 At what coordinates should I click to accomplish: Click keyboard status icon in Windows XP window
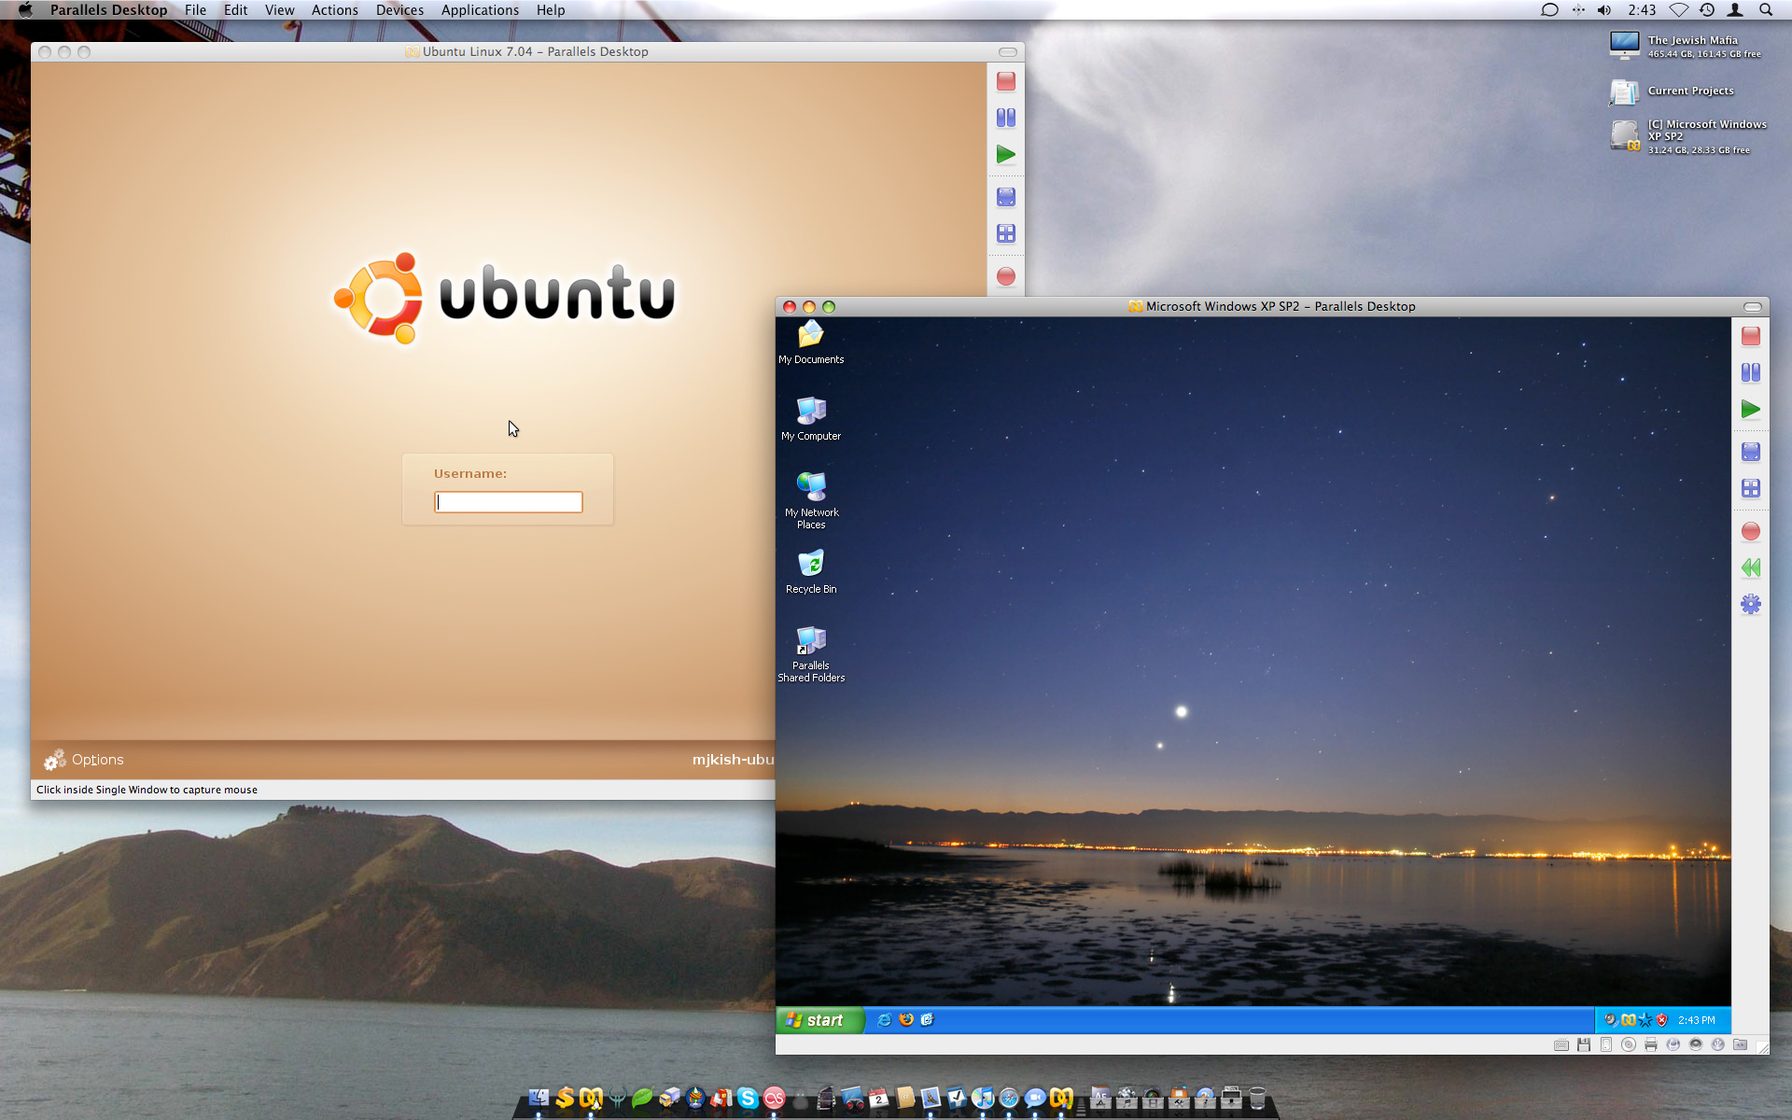(x=1561, y=1045)
